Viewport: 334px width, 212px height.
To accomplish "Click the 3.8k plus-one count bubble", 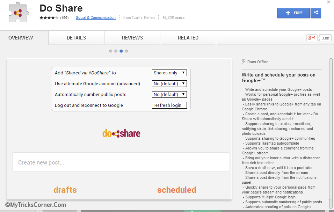I will [325, 38].
